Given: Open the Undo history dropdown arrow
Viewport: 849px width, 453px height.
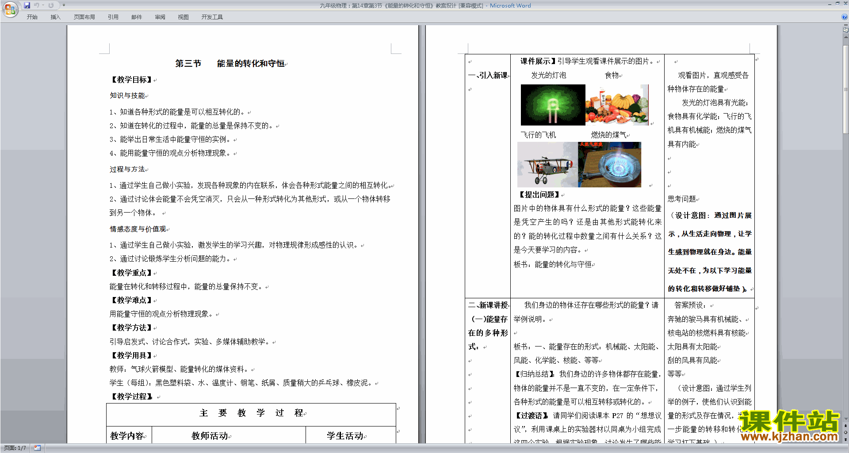Looking at the screenshot, I should [x=43, y=5].
